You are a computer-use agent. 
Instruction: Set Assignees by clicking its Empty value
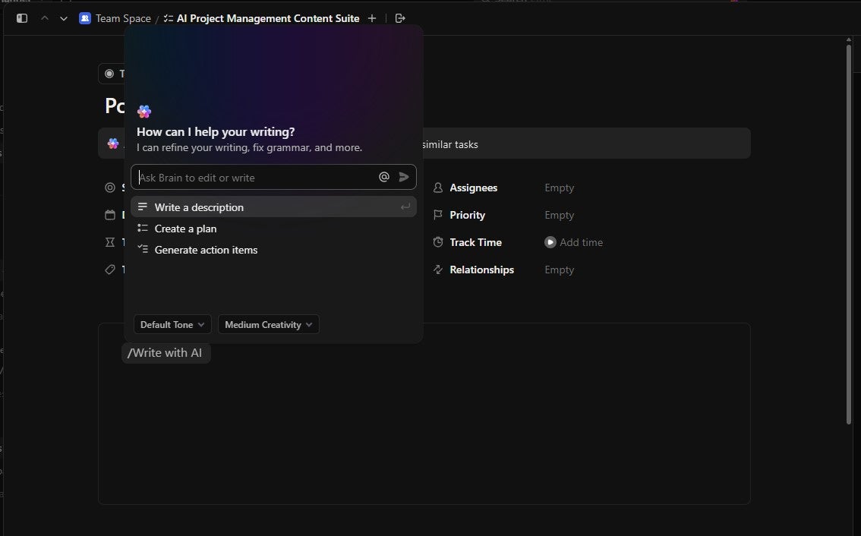(x=559, y=188)
